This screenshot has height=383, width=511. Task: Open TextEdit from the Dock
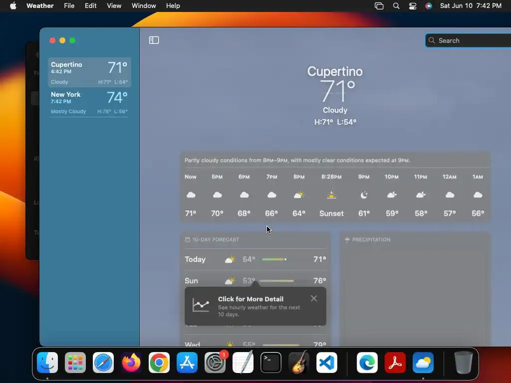coord(243,362)
